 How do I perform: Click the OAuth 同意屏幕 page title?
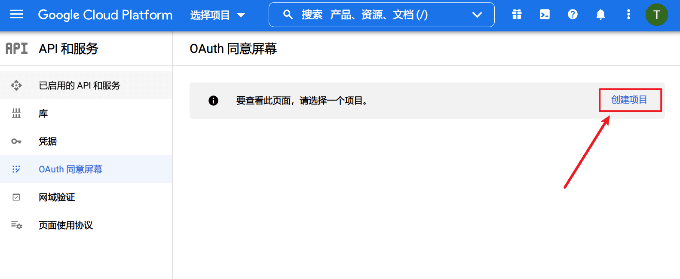click(x=233, y=49)
